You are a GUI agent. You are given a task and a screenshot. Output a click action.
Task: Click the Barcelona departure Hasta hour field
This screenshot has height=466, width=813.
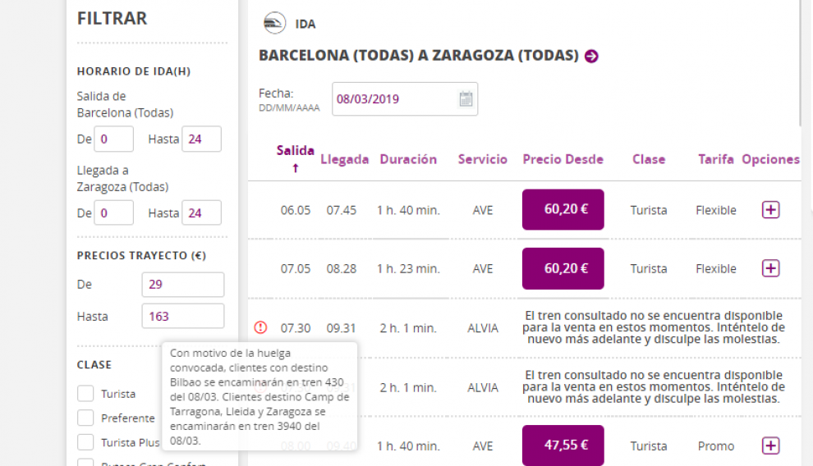(202, 139)
